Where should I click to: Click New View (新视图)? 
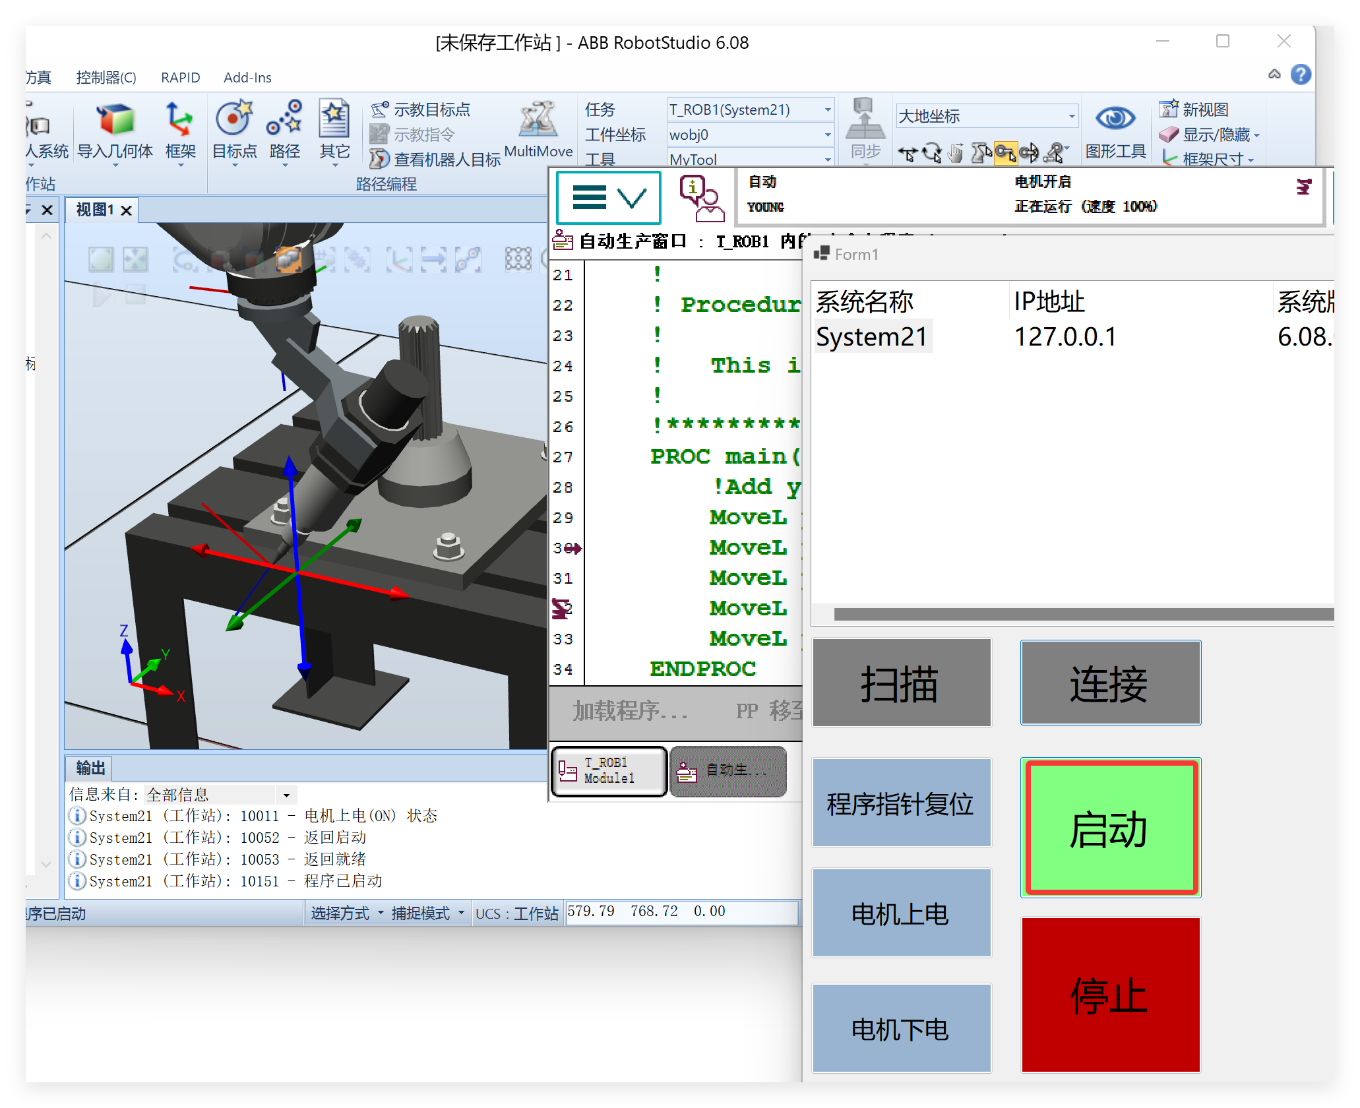point(1194,109)
